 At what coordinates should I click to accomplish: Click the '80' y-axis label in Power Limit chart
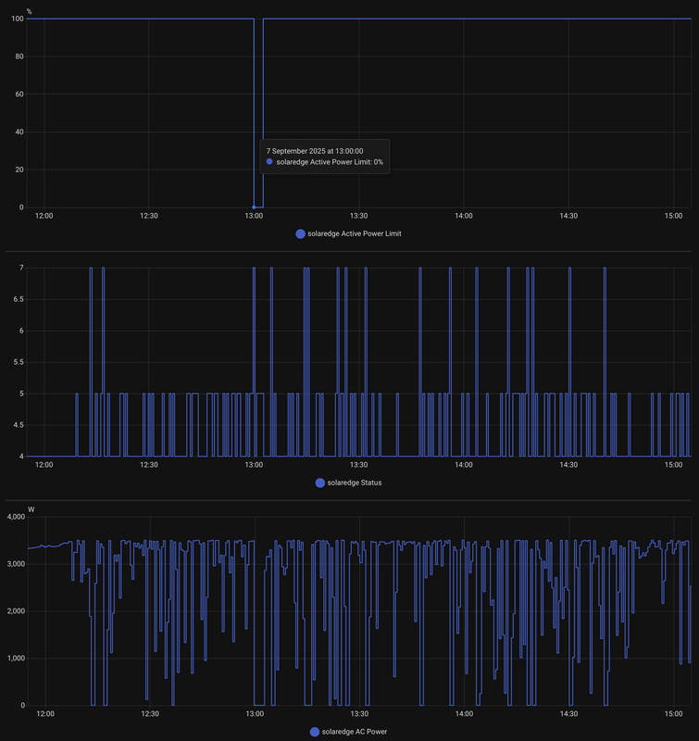coord(19,57)
